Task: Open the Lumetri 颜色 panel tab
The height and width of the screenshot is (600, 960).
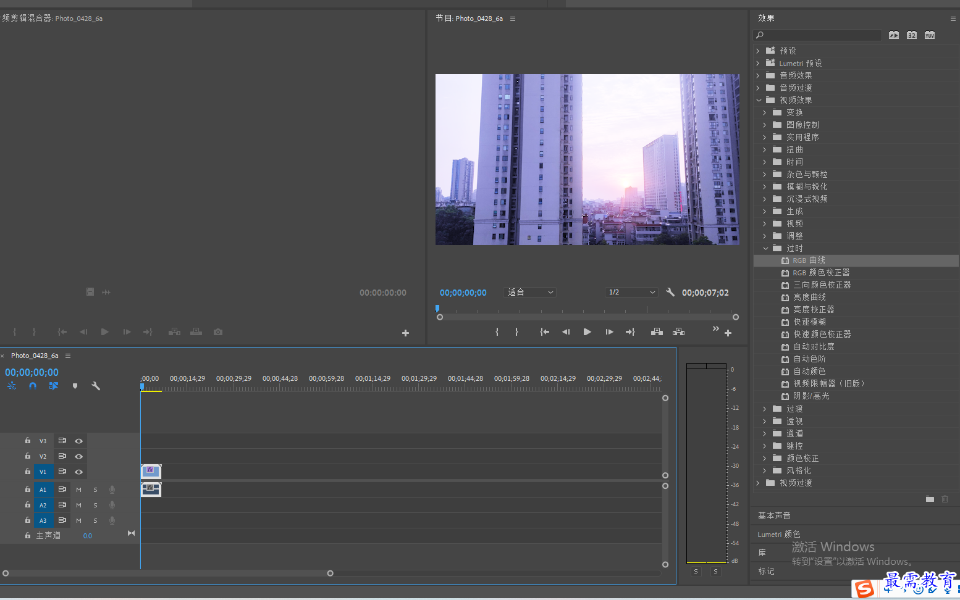Action: tap(778, 534)
